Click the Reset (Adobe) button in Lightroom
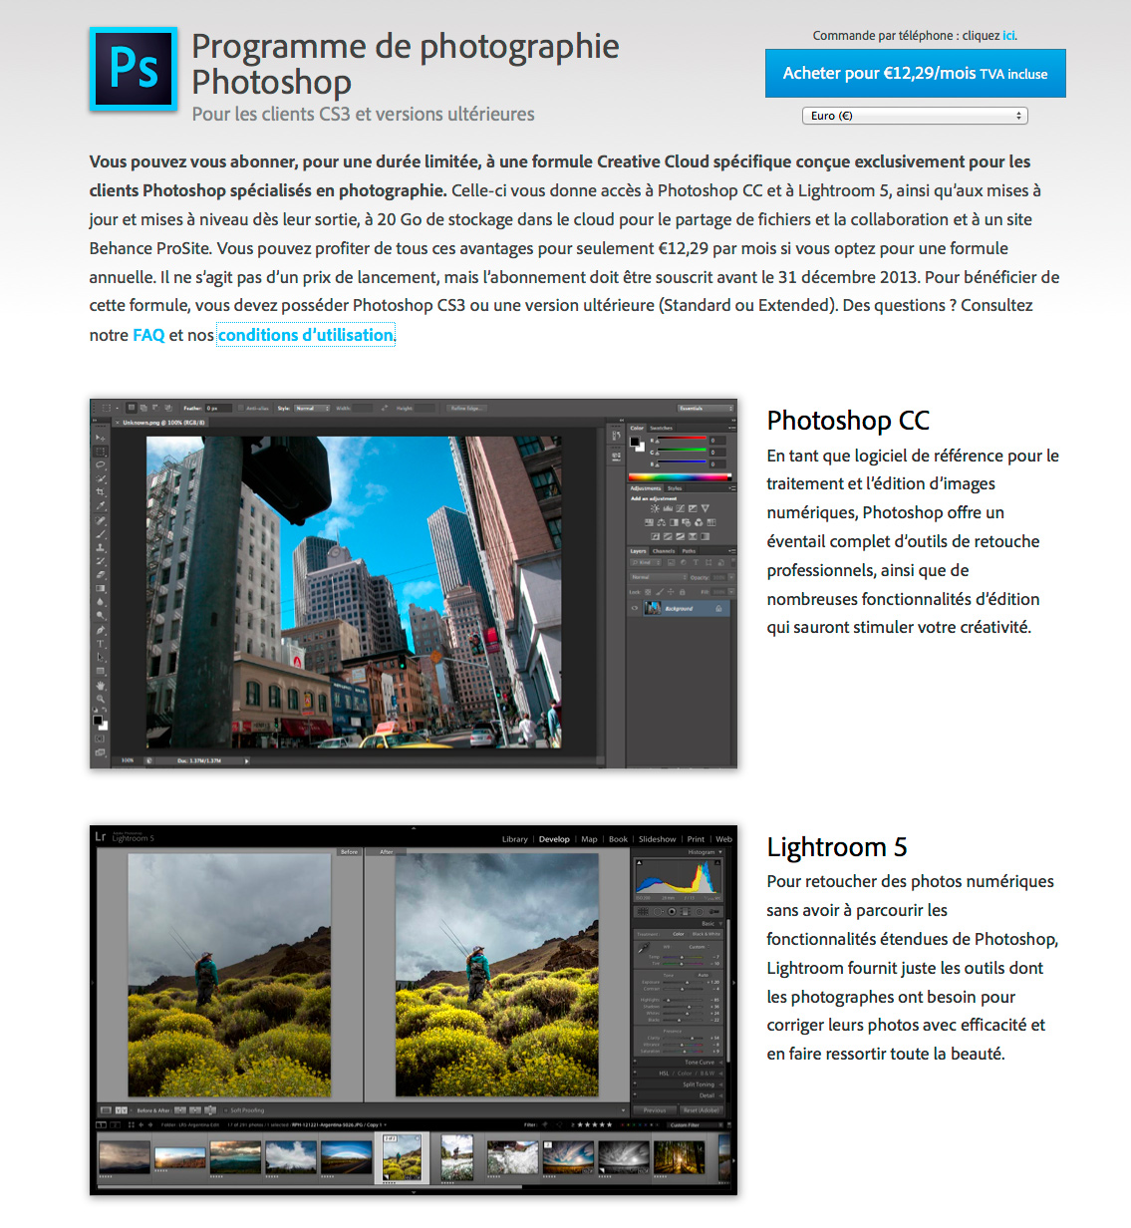The width and height of the screenshot is (1131, 1228). [x=702, y=1110]
